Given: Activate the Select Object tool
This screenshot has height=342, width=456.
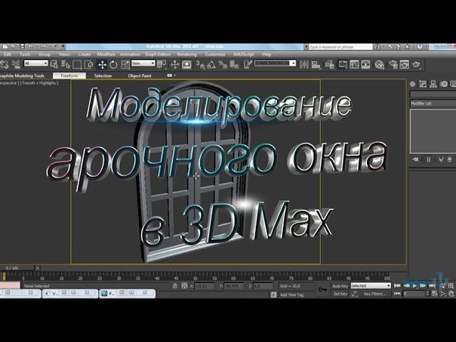Looking at the screenshot, I should (54, 64).
